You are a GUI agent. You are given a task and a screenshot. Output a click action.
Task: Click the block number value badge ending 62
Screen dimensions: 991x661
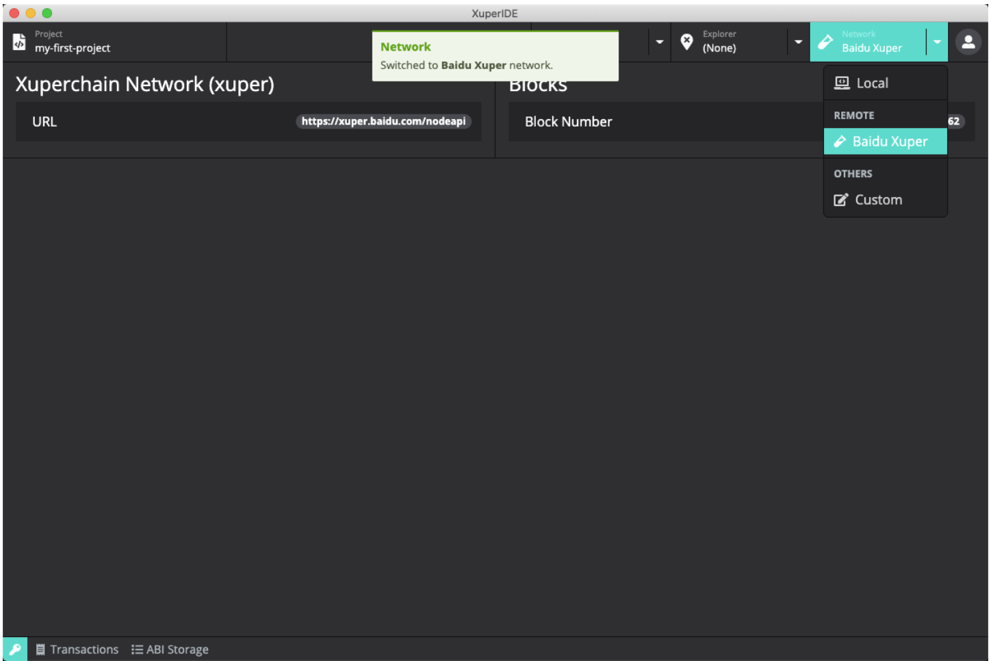954,121
